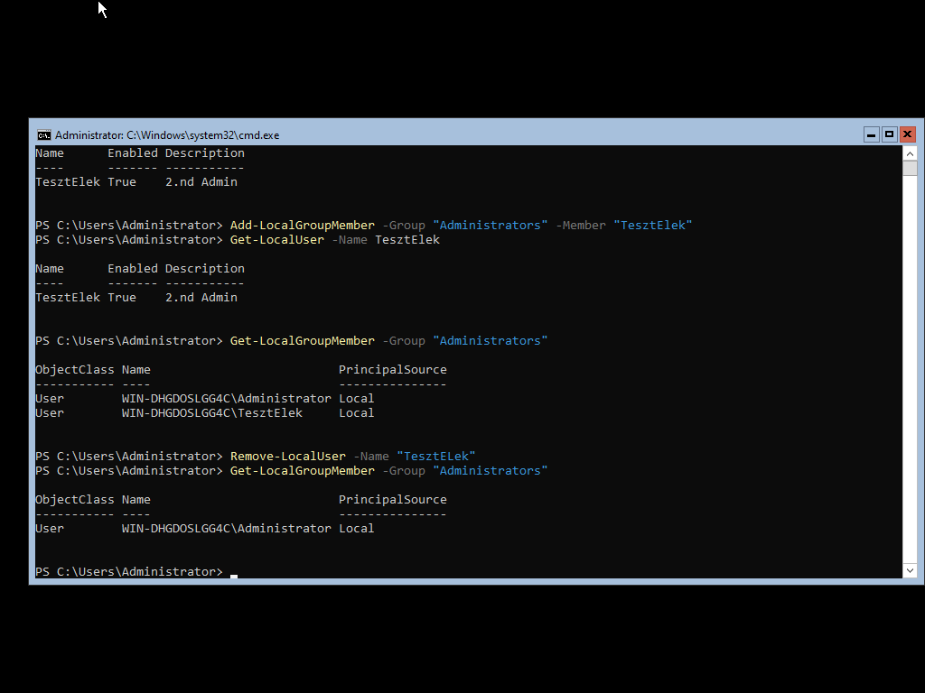
Task: Click the first ObjectClass column header
Action: click(x=74, y=370)
